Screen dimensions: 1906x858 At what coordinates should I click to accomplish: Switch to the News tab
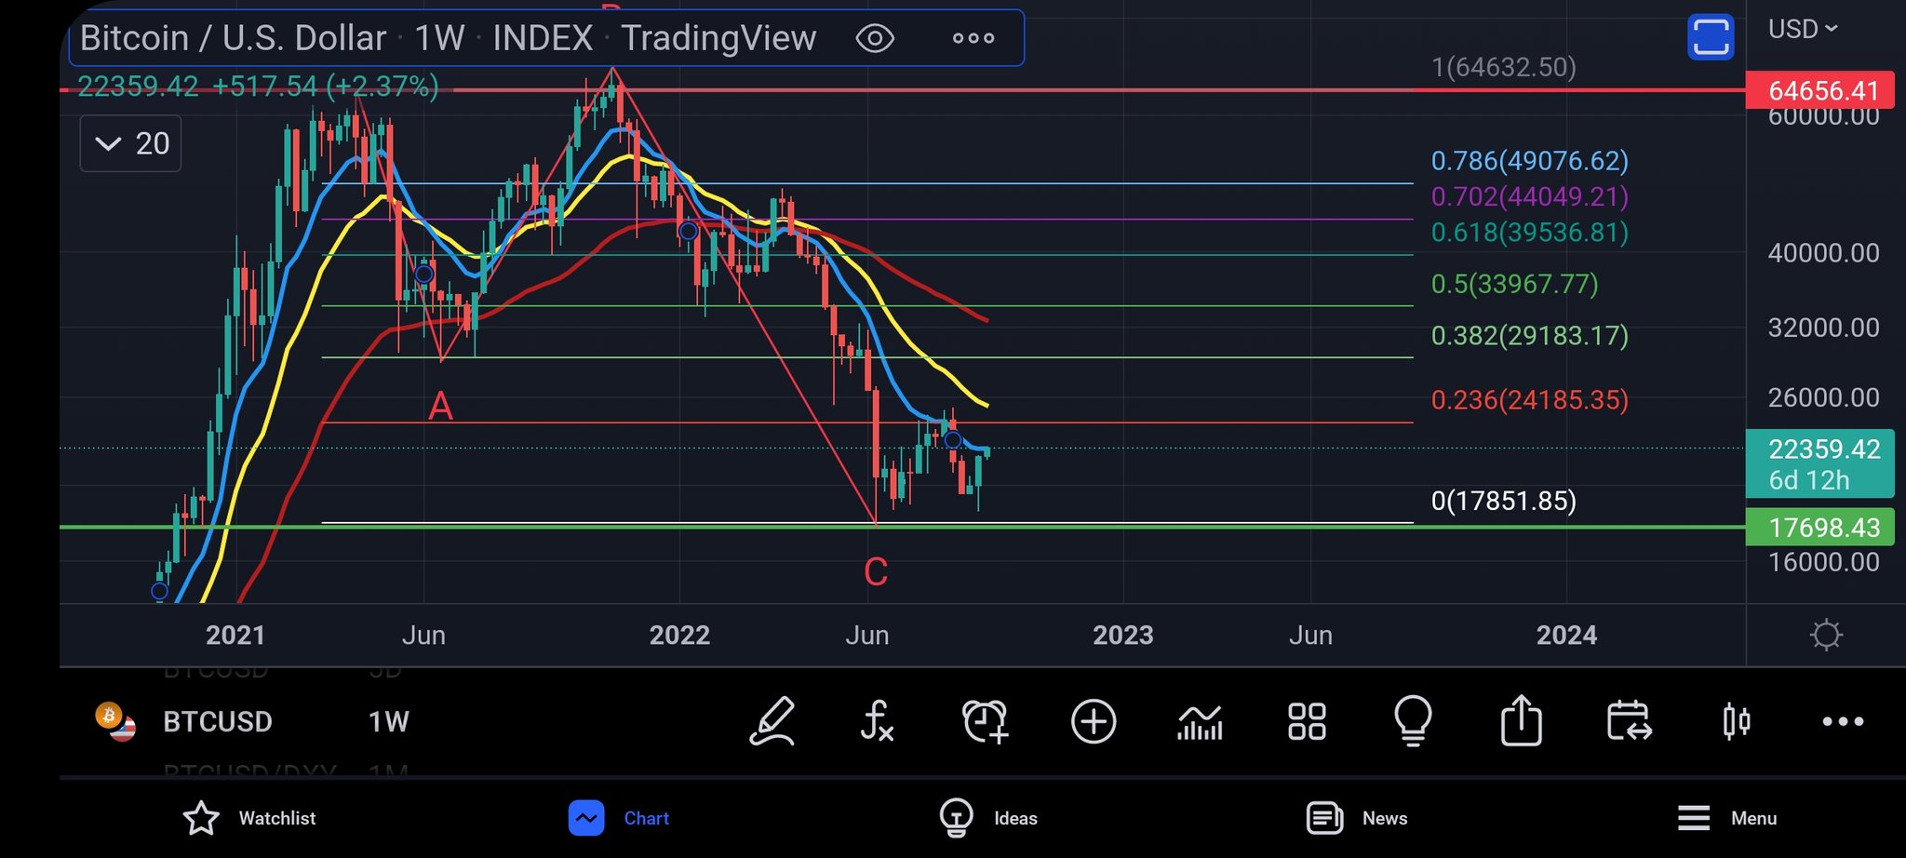(x=1357, y=818)
